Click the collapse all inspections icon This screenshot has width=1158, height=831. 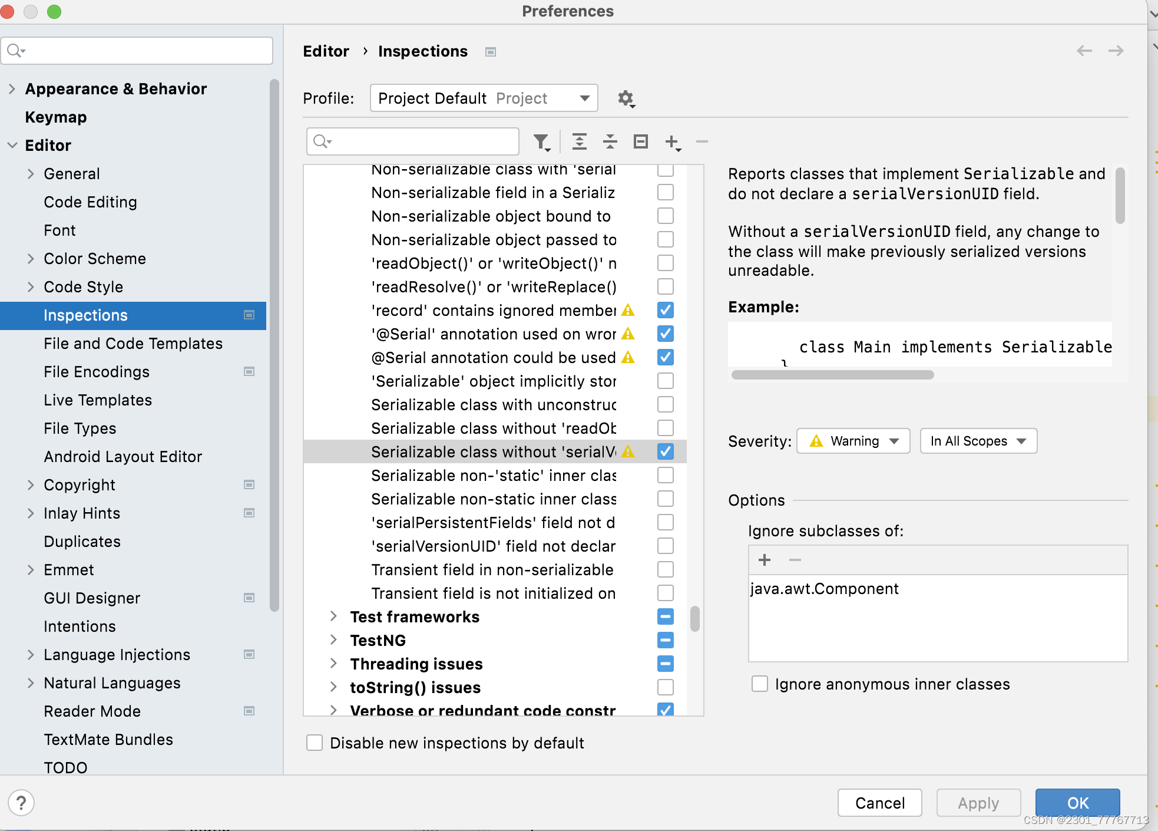(609, 141)
